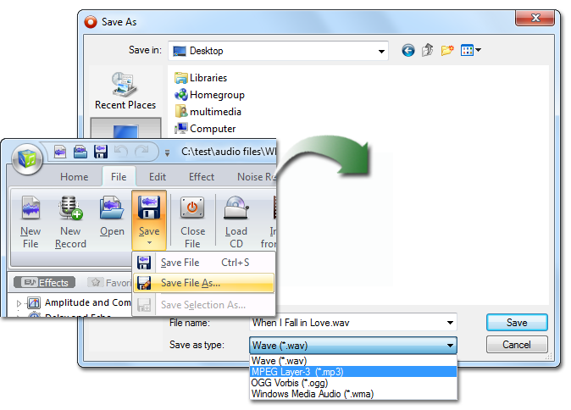Open the File name dropdown arrow
Viewport: 571px width, 410px height.
[447, 323]
